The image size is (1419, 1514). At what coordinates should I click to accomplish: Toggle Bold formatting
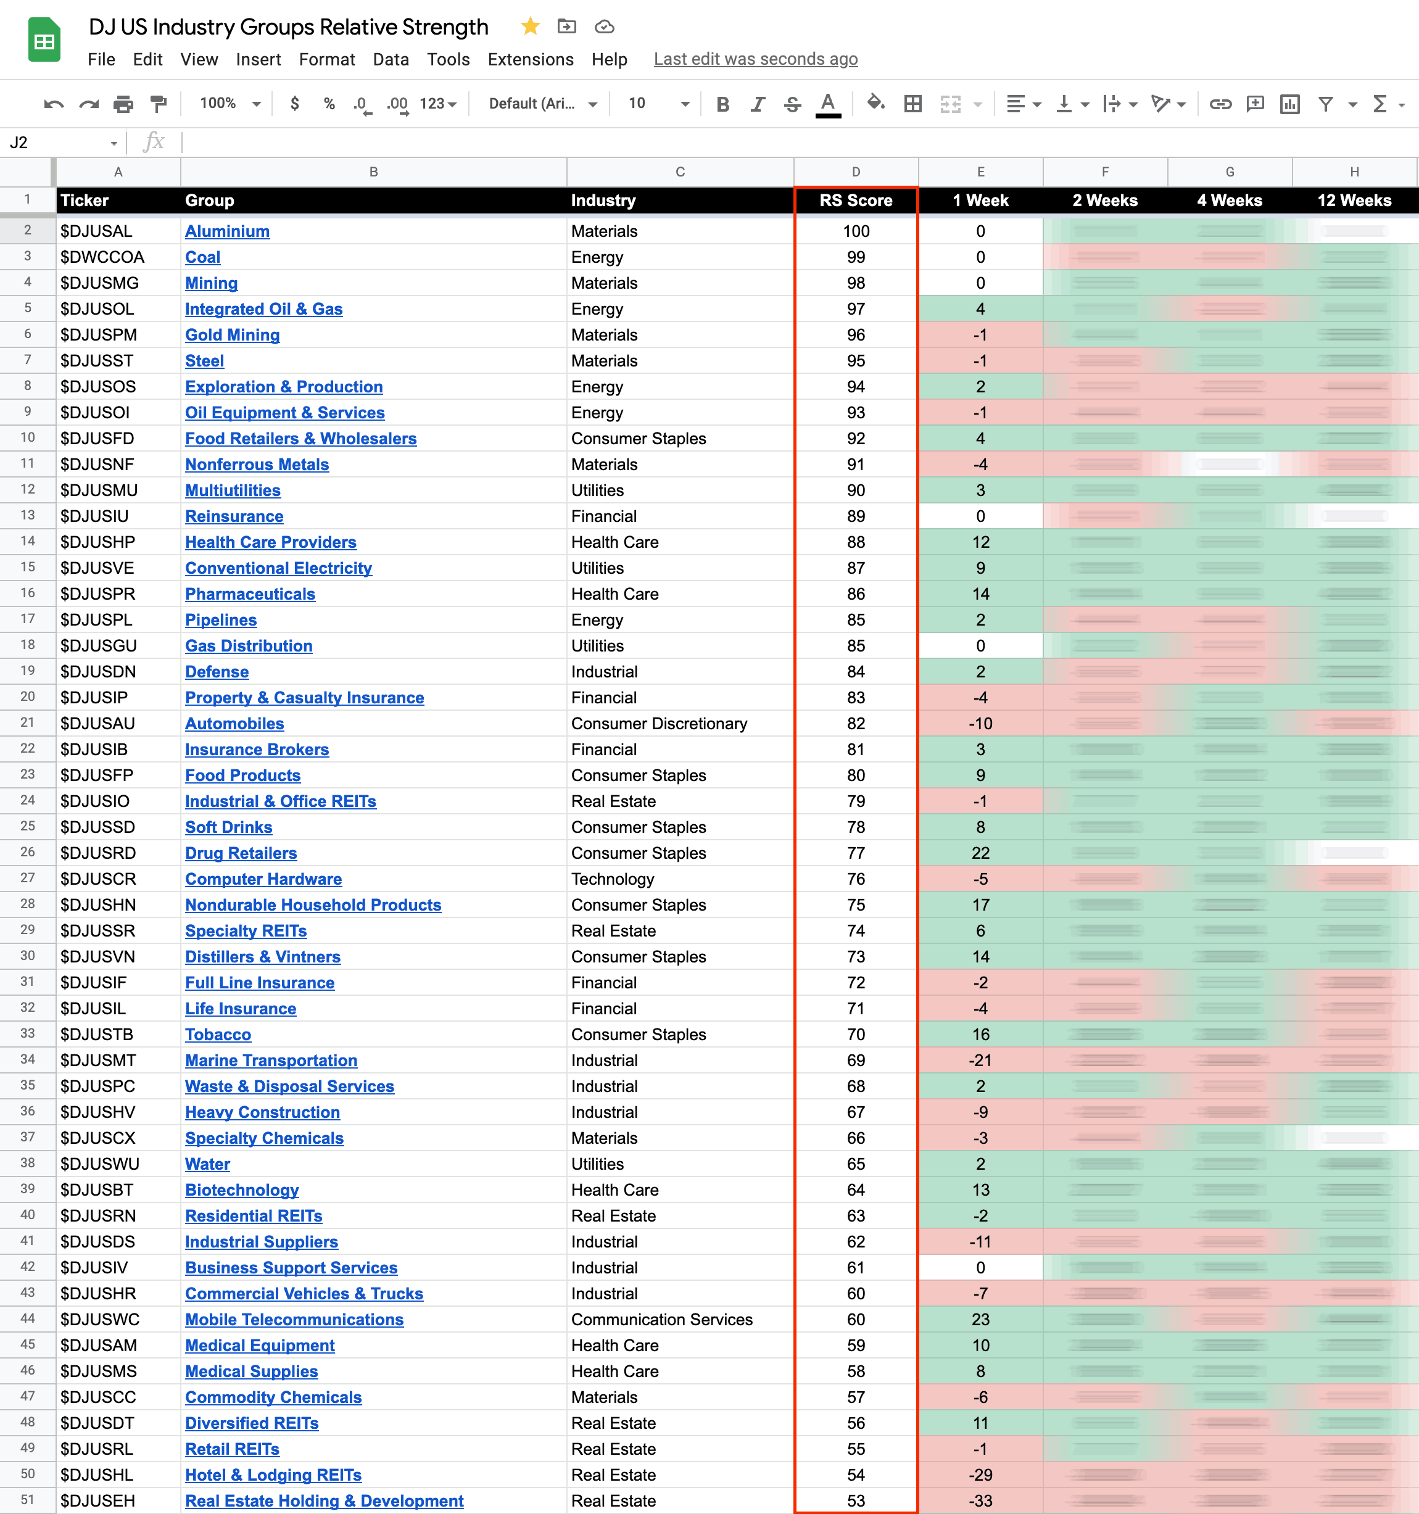(723, 104)
